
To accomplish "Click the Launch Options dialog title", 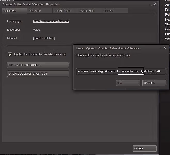I will (x=107, y=48).
